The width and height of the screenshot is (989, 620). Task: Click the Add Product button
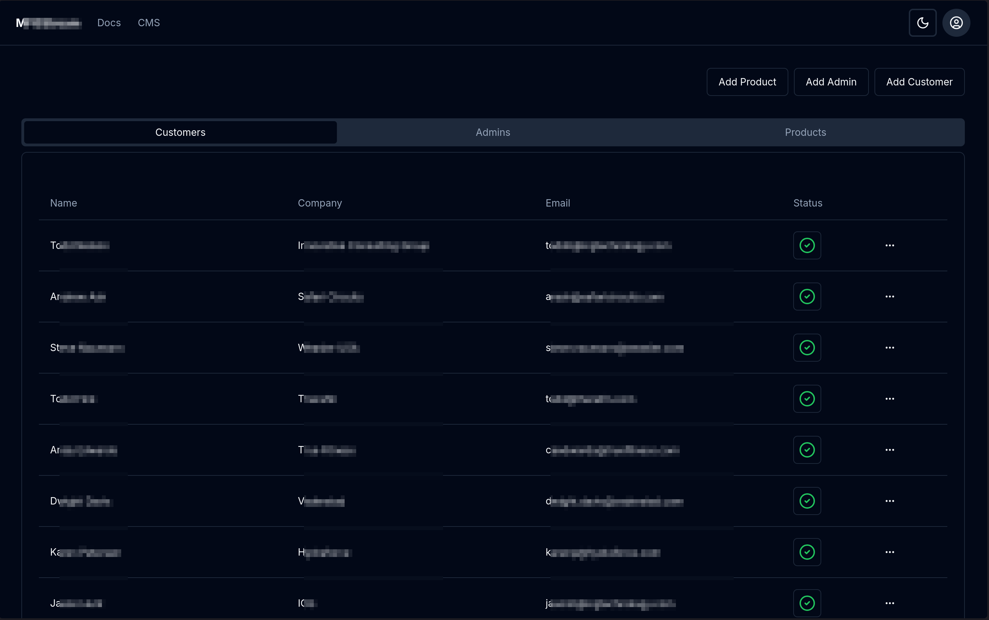pyautogui.click(x=747, y=82)
